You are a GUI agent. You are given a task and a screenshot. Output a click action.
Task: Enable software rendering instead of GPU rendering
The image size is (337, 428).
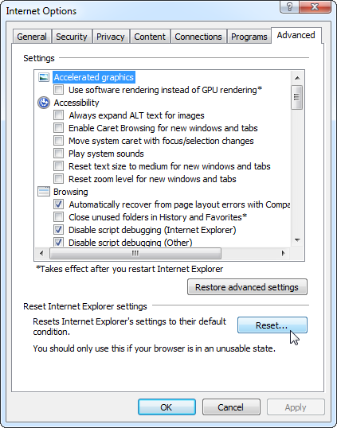pos(58,90)
